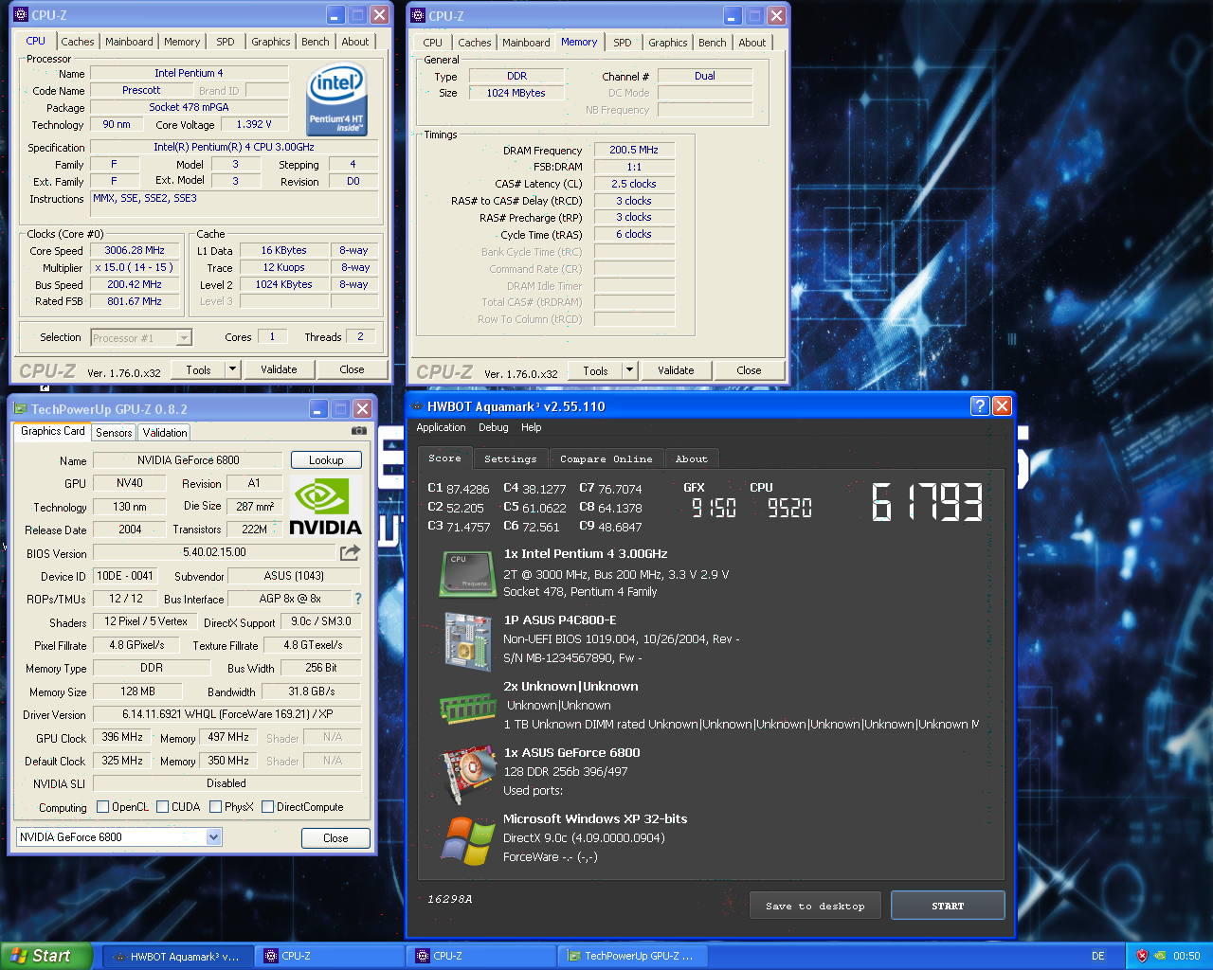Open the Processor #1 selection dropdown
Screen dimensions: 1213x970
(x=184, y=338)
